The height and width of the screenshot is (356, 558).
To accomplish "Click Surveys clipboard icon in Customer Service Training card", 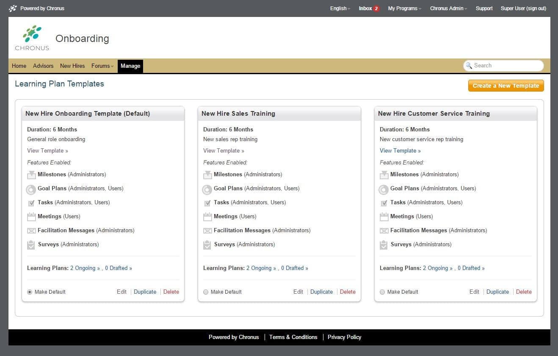I will (x=384, y=245).
